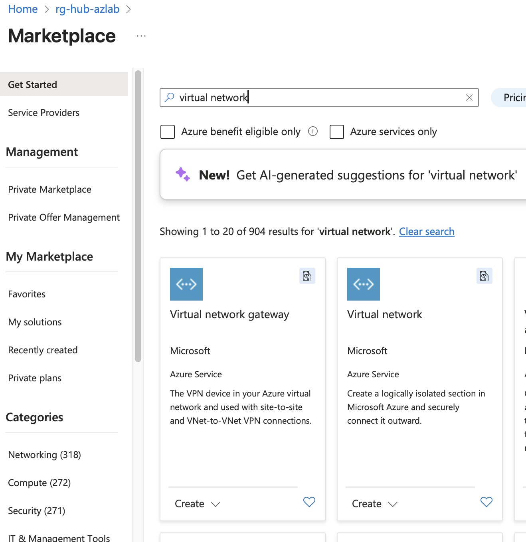The width and height of the screenshot is (526, 542).
Task: Open the Pricing filter pill
Action: (x=509, y=98)
